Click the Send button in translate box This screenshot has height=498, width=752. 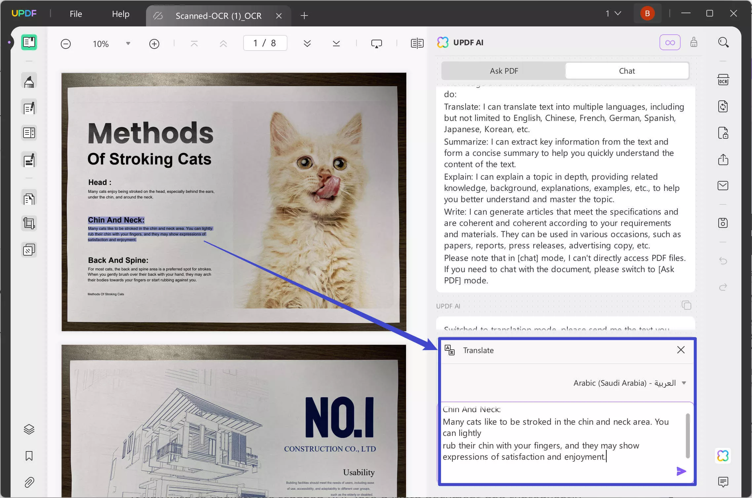(x=681, y=471)
